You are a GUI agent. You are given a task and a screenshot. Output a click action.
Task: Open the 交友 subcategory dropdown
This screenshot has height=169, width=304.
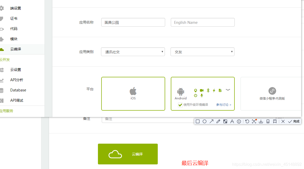tap(202, 52)
